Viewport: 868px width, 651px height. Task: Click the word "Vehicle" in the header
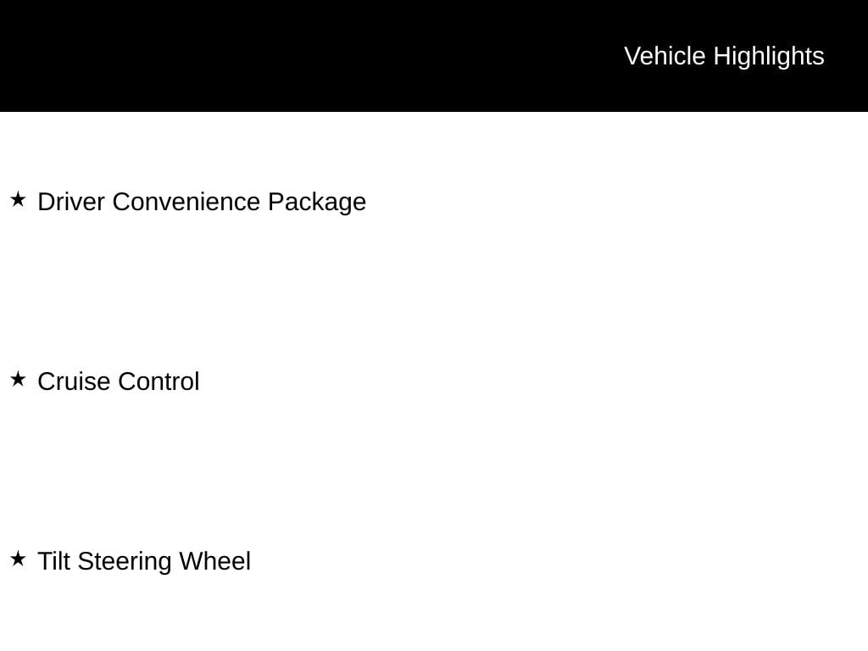665,56
